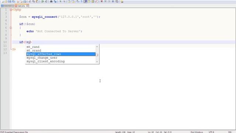Pick highlighted mysql_affected_rows suggestion
Image resolution: width=236 pixels, height=133 pixels.
pyautogui.click(x=61, y=54)
